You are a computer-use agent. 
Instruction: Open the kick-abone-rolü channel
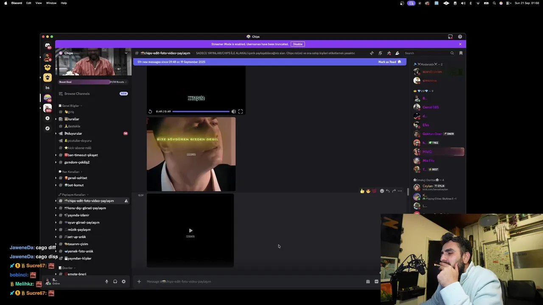[93, 148]
